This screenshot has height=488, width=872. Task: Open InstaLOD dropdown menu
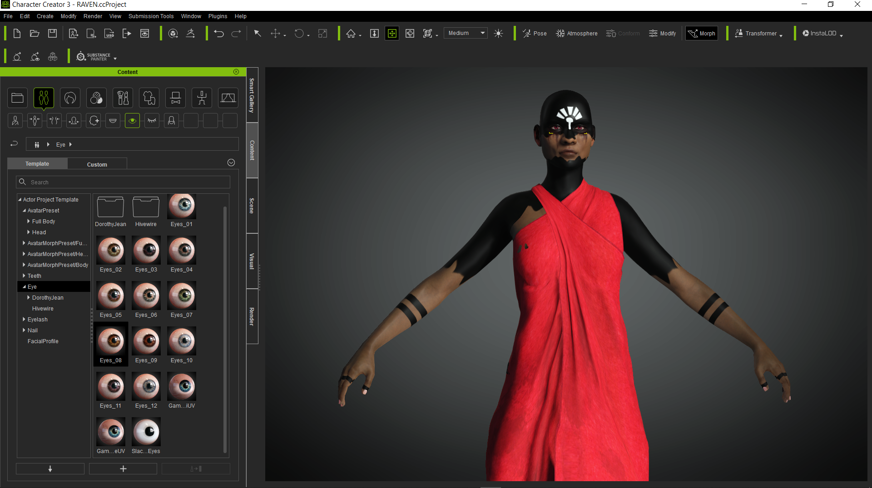pos(822,34)
